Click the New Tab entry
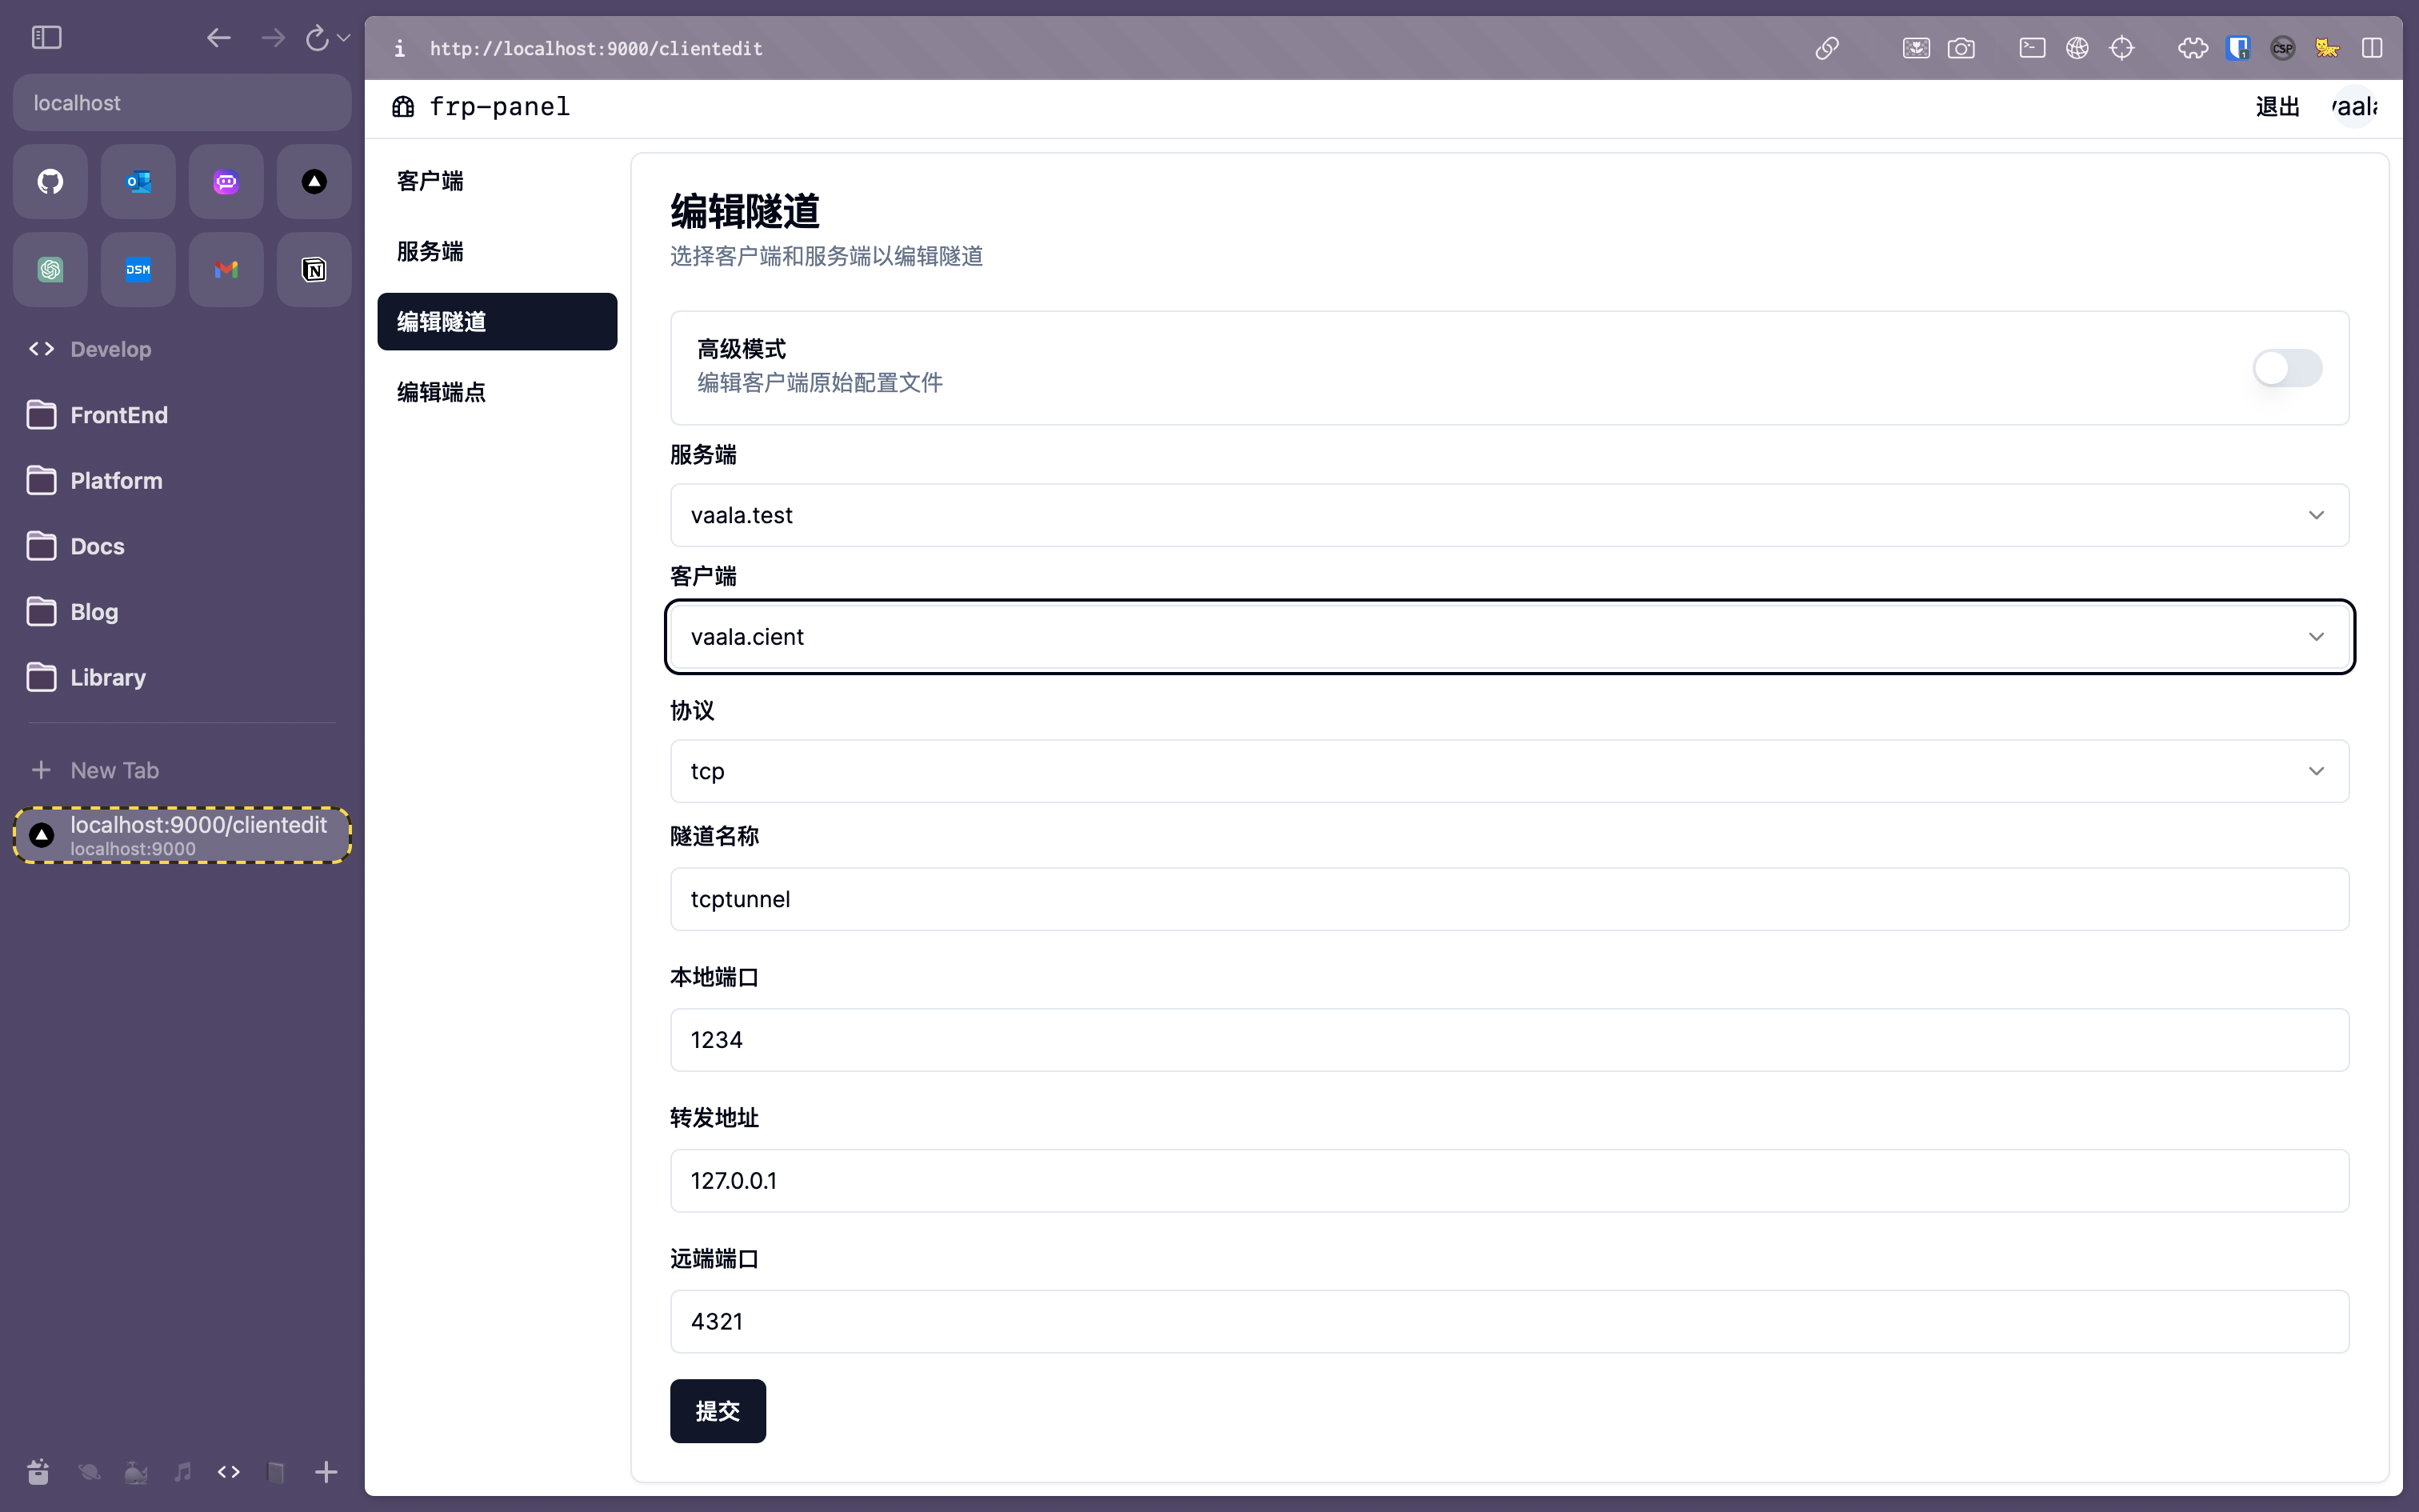Viewport: 2419px width, 1512px height. click(114, 770)
